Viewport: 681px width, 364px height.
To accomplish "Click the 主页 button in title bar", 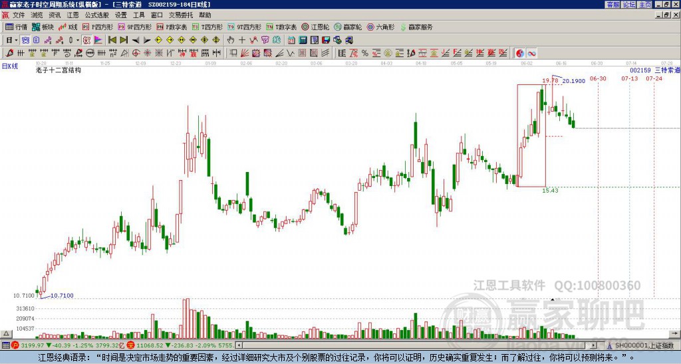I will click(x=644, y=5).
